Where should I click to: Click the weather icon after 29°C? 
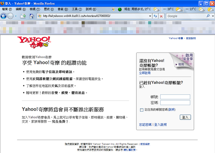tap(179, 9)
